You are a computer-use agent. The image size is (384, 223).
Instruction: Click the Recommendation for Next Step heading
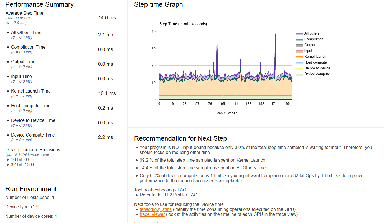click(x=180, y=138)
